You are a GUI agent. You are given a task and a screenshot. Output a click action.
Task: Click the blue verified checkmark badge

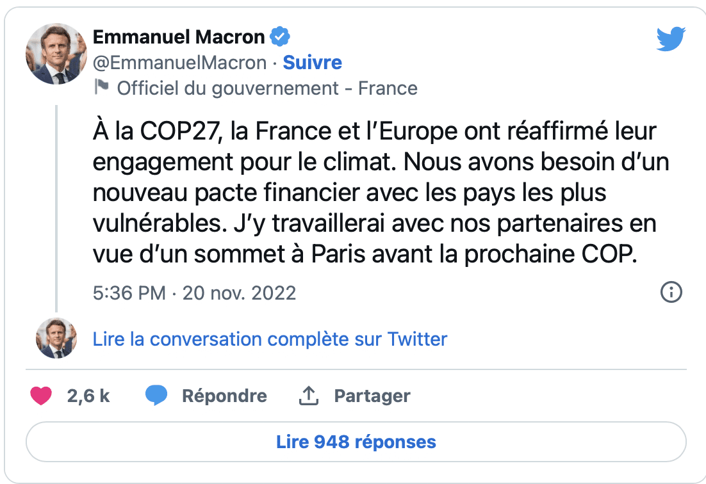click(279, 36)
